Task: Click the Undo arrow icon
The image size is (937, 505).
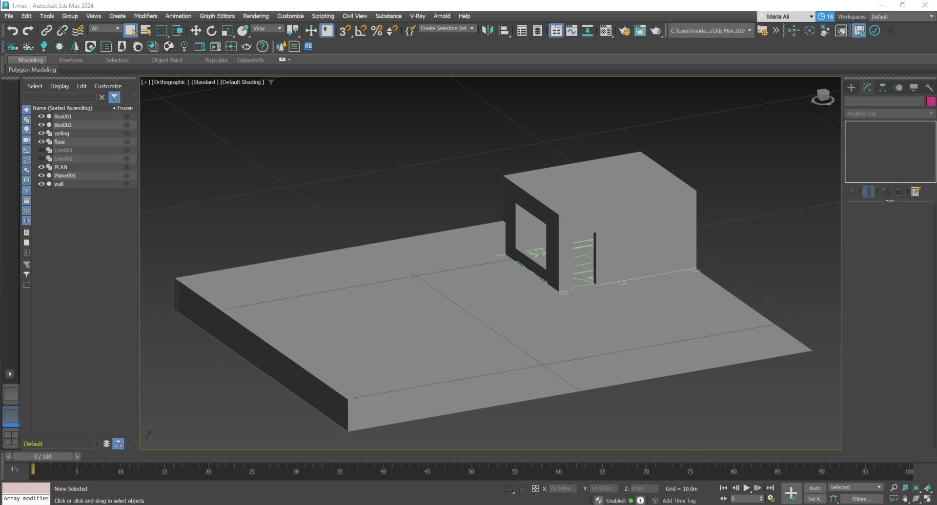Action: [x=12, y=31]
